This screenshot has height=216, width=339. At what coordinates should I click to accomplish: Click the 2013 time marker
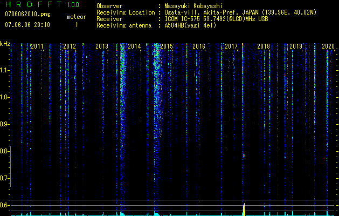pyautogui.click(x=102, y=46)
